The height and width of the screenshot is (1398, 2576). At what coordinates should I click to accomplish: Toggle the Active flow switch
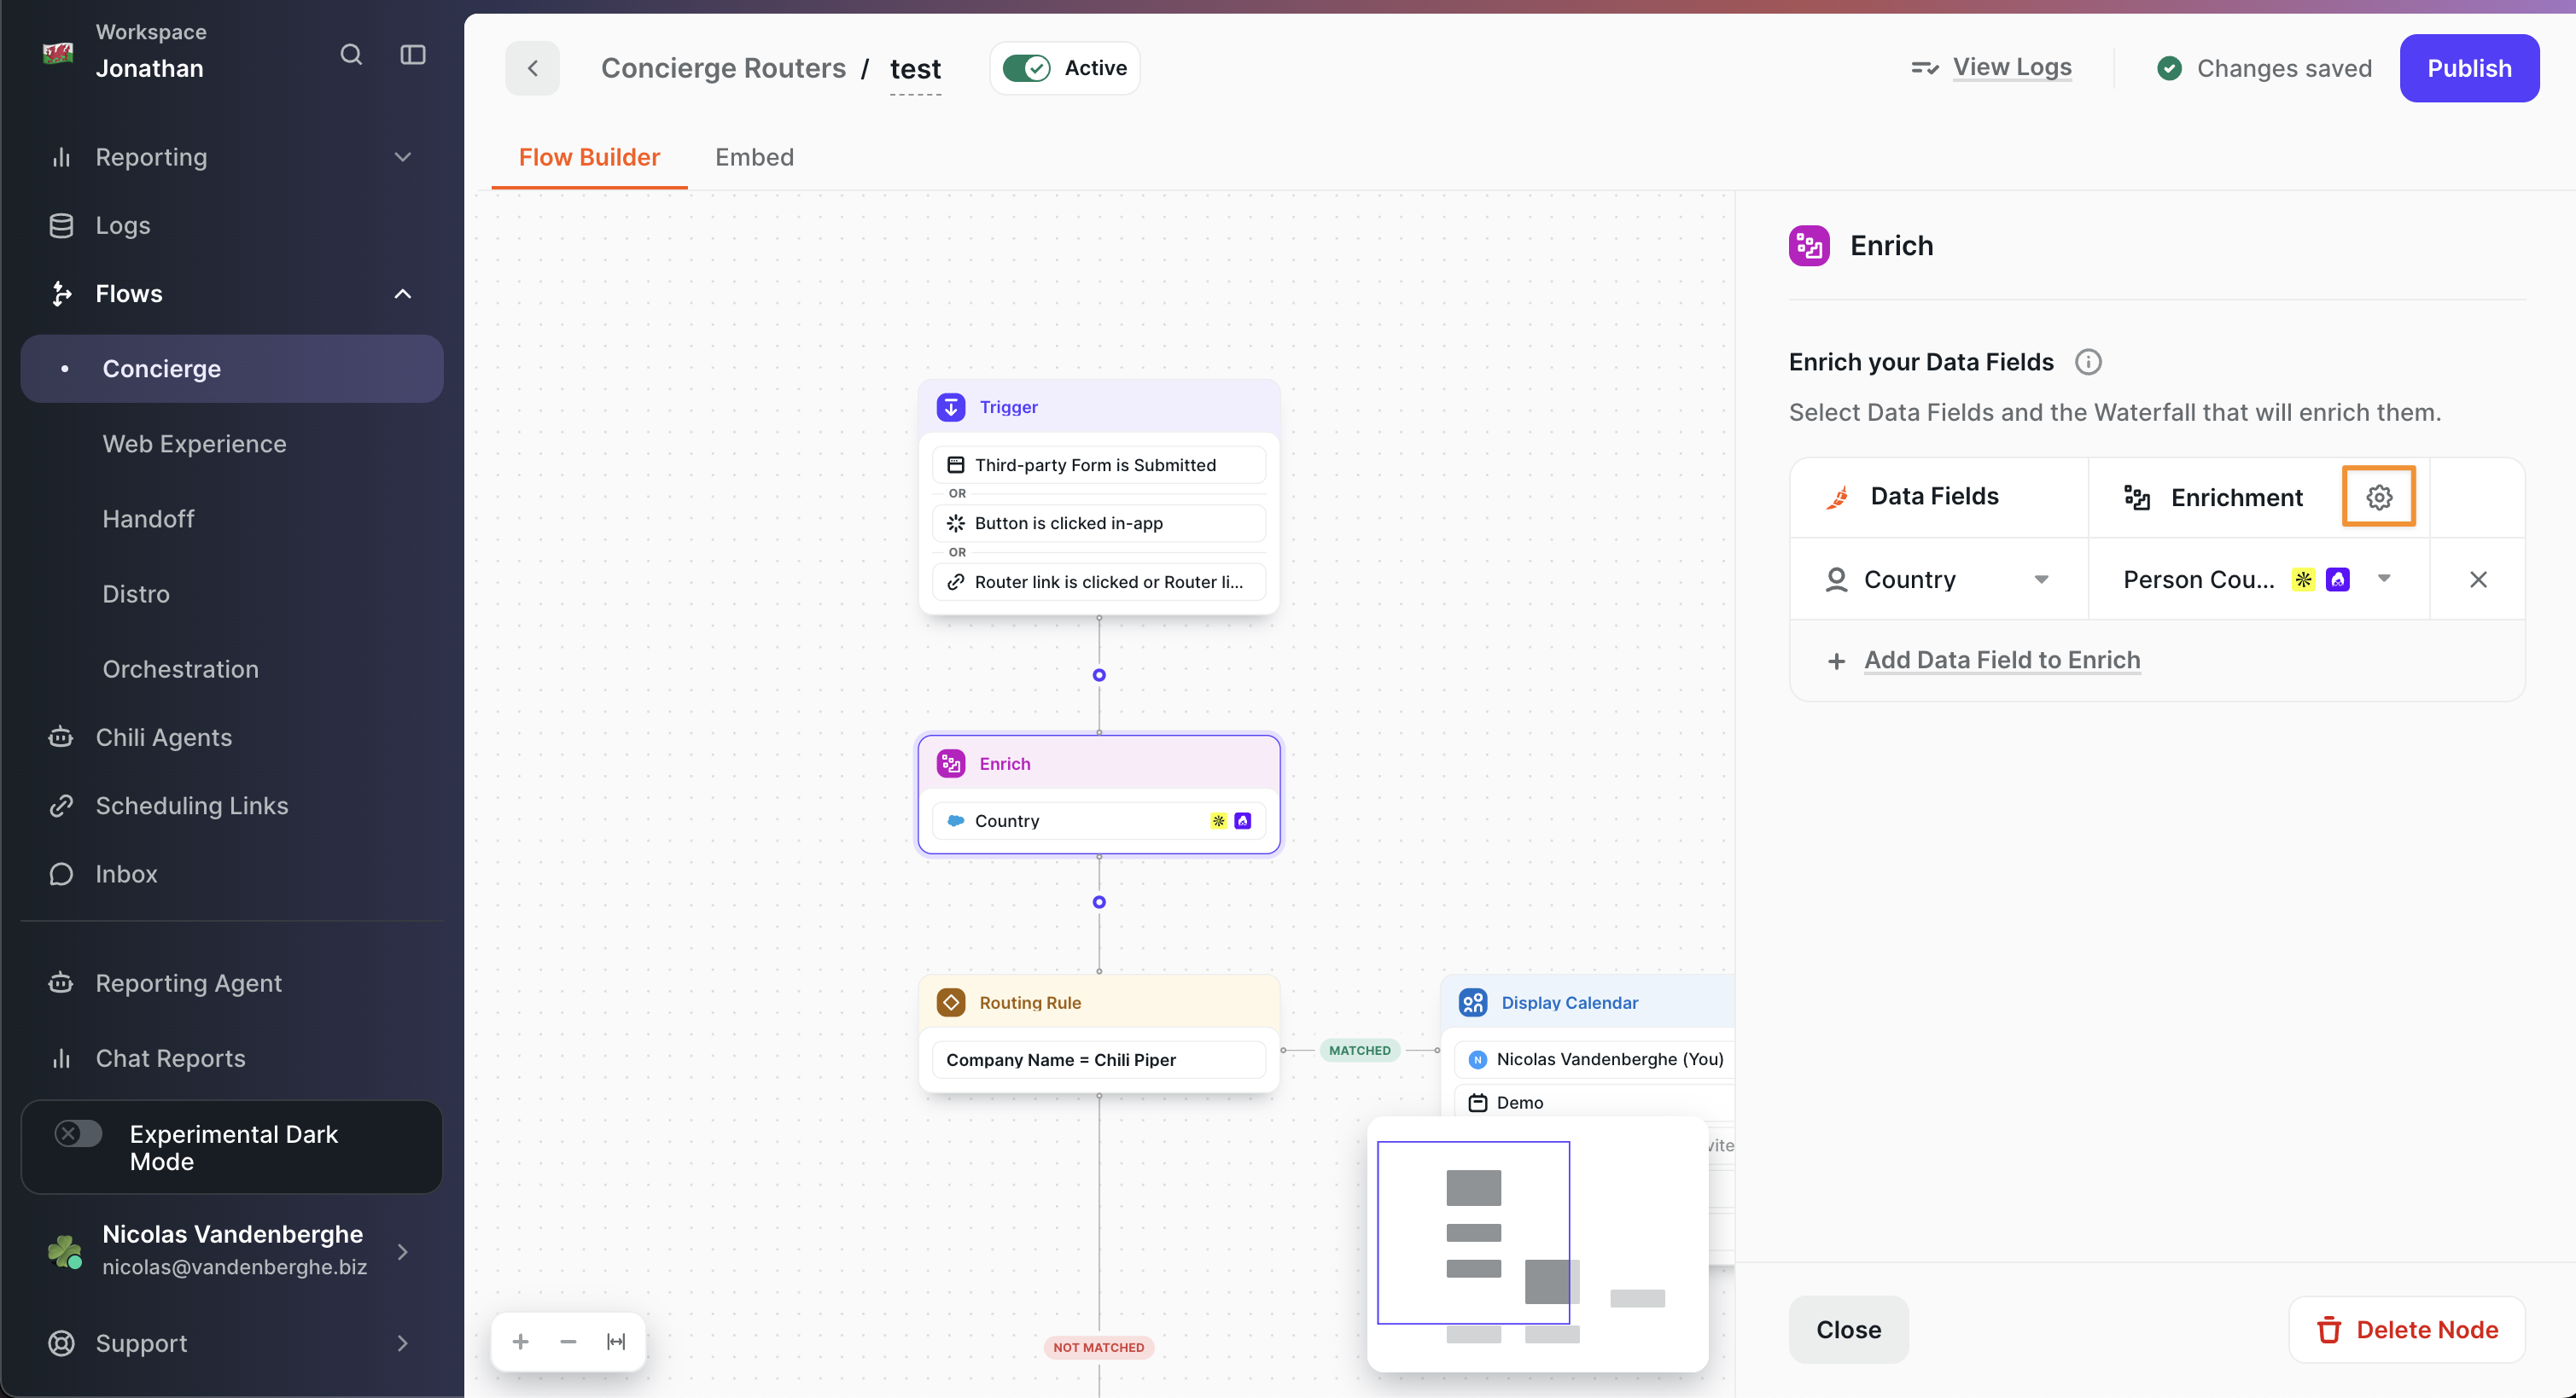click(x=1026, y=69)
